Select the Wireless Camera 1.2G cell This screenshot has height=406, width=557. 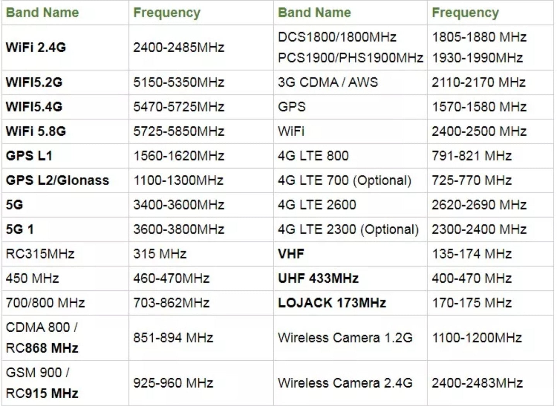[x=345, y=338]
